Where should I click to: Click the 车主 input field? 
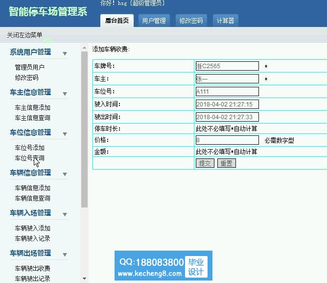coord(227,79)
